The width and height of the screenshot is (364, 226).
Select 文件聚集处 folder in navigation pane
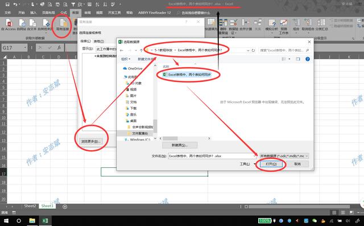[x=138, y=133]
